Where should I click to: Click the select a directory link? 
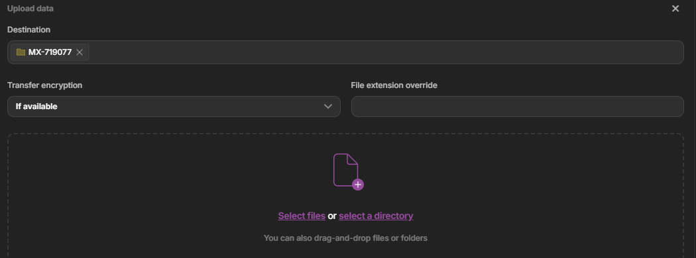376,216
